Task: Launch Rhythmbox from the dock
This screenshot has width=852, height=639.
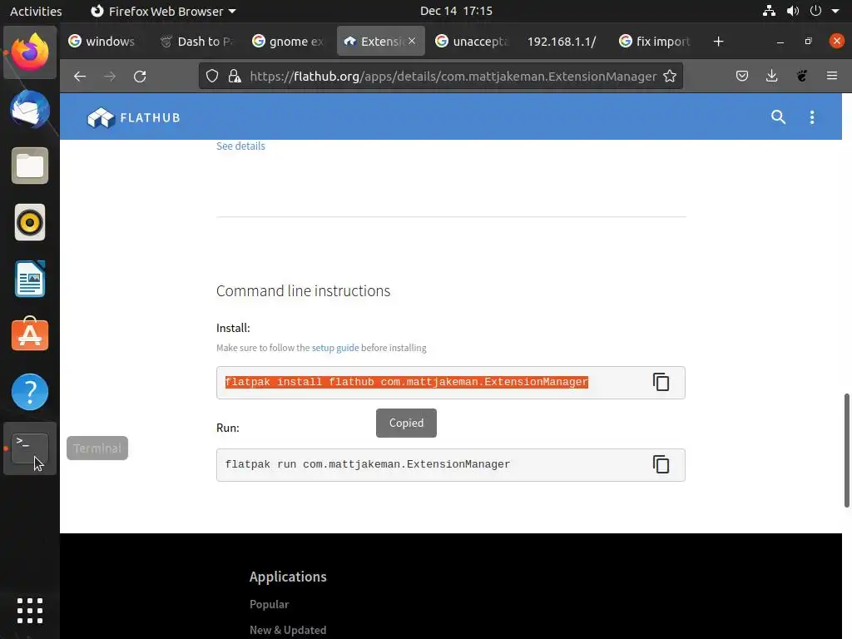Action: tap(30, 222)
